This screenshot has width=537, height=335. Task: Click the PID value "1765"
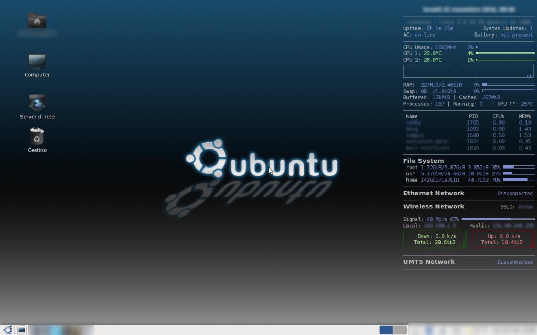coord(472,122)
